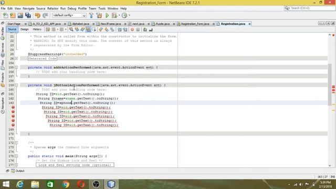
Task: Collapse the Generated Code fold at line 26
Action: 16,58
